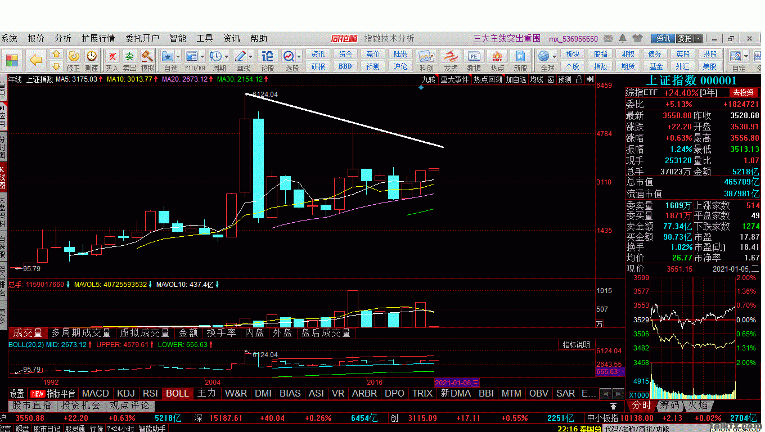Go back with yellow left arrow
This screenshot has height=432, width=765.
[36, 59]
